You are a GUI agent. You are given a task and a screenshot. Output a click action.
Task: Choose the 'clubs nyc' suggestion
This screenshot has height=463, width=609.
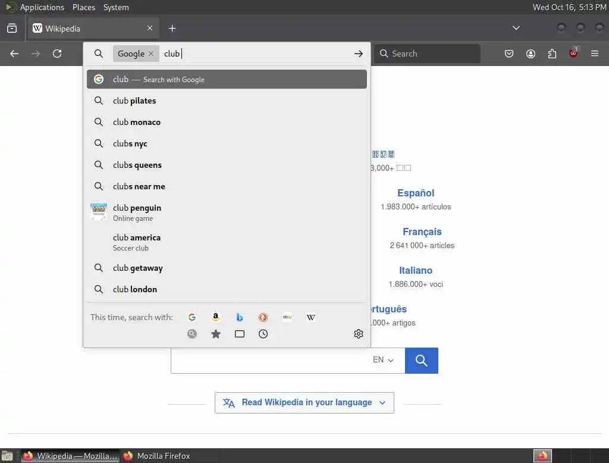point(227,143)
